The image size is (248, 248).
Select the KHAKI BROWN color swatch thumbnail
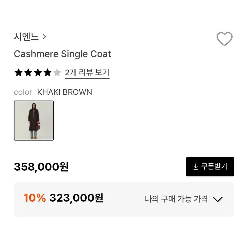point(34,121)
